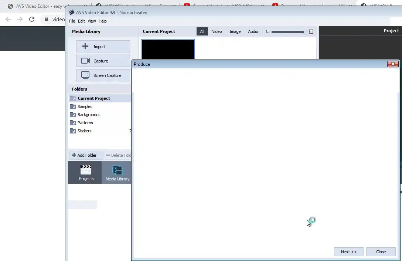Click the small thumbnails icon
This screenshot has height=261, width=402.
pos(268,31)
